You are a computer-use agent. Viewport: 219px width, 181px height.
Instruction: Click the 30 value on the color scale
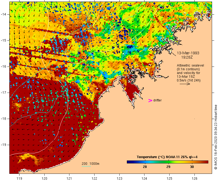pyautogui.click(x=192, y=167)
